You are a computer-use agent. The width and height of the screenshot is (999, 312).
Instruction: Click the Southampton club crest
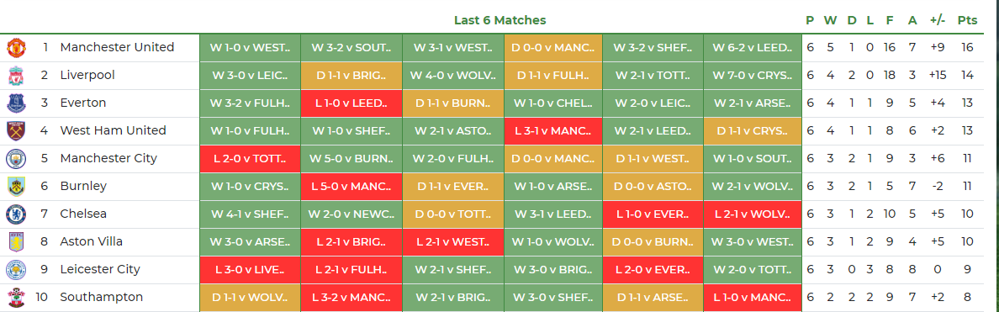click(16, 298)
